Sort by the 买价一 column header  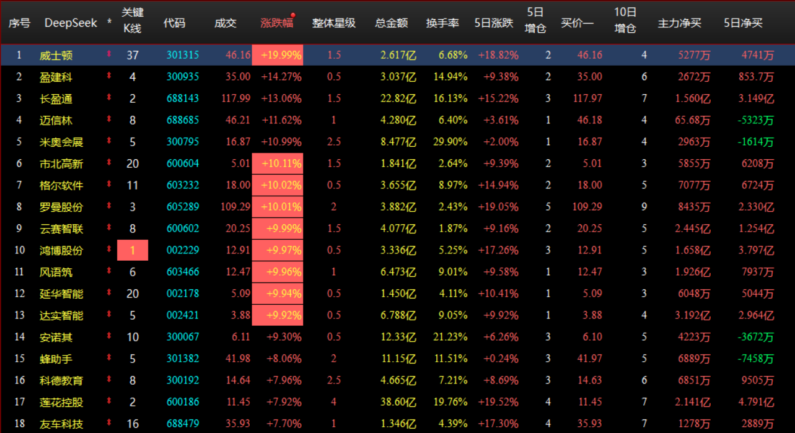578,23
